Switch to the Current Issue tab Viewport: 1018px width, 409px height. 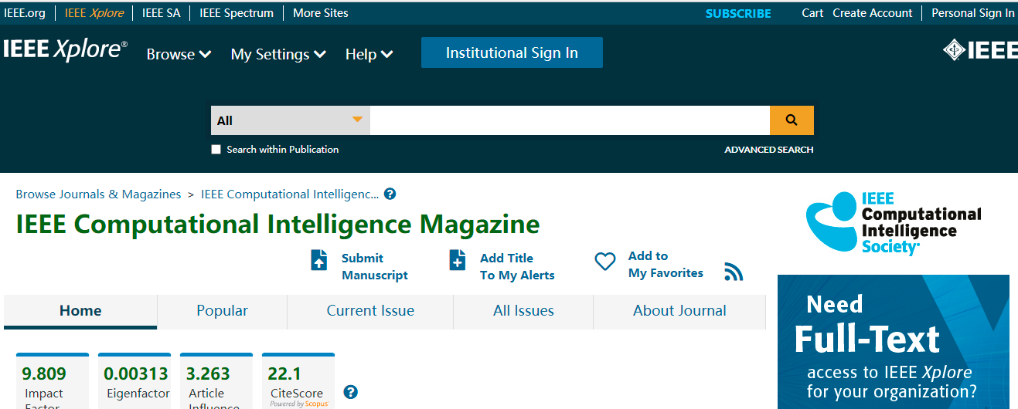pos(370,311)
